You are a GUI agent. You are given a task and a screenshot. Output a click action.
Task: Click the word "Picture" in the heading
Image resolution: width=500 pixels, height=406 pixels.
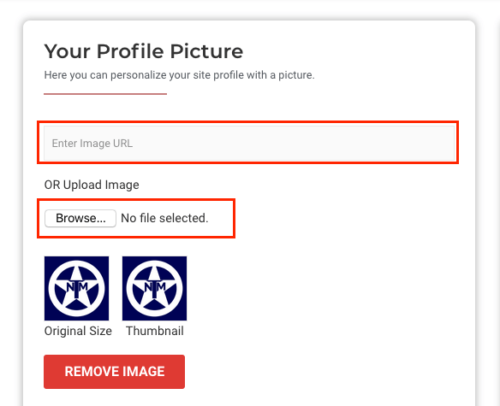tap(206, 51)
